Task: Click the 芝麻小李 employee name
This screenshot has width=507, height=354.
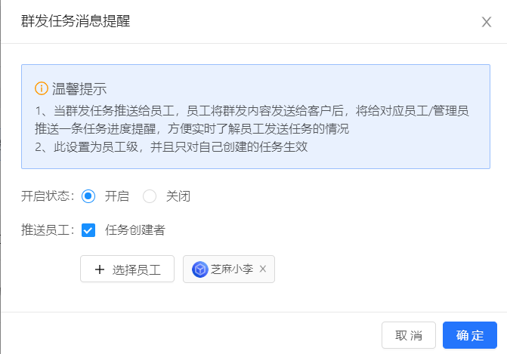Action: [231, 269]
